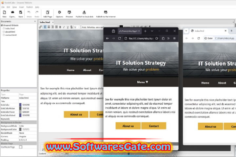Click Home link in light browser page
The width and height of the screenshot is (236, 157).
205,83
